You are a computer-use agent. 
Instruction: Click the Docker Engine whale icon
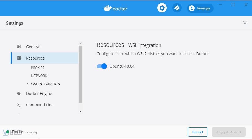pyautogui.click(x=19, y=94)
